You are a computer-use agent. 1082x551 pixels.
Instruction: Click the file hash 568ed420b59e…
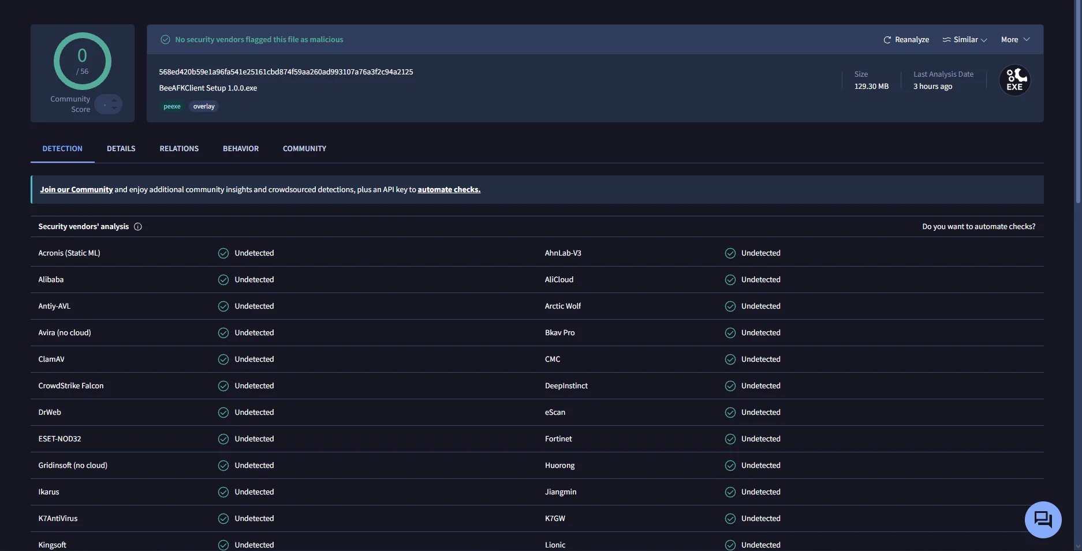tap(286, 72)
